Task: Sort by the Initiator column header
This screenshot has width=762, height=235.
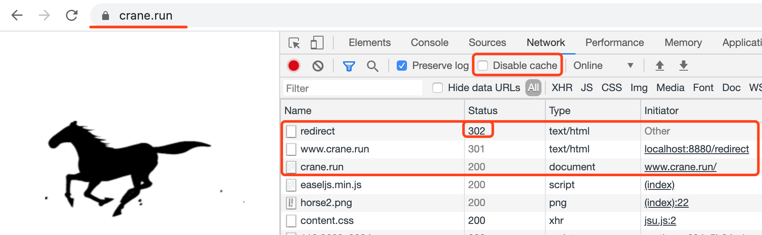Action: tap(702, 111)
